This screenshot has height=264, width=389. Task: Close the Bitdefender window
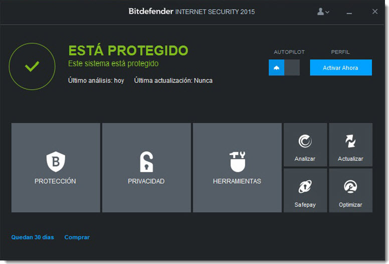375,12
